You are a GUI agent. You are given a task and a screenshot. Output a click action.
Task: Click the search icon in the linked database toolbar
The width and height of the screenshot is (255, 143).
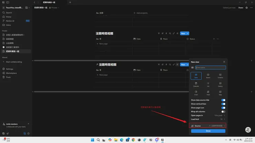(x=170, y=65)
